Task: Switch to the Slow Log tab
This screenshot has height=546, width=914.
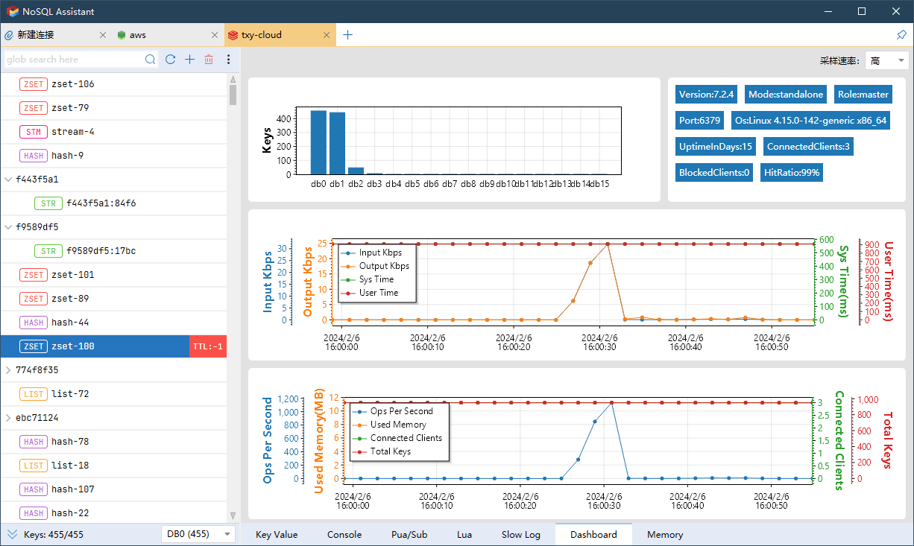Action: [x=520, y=534]
